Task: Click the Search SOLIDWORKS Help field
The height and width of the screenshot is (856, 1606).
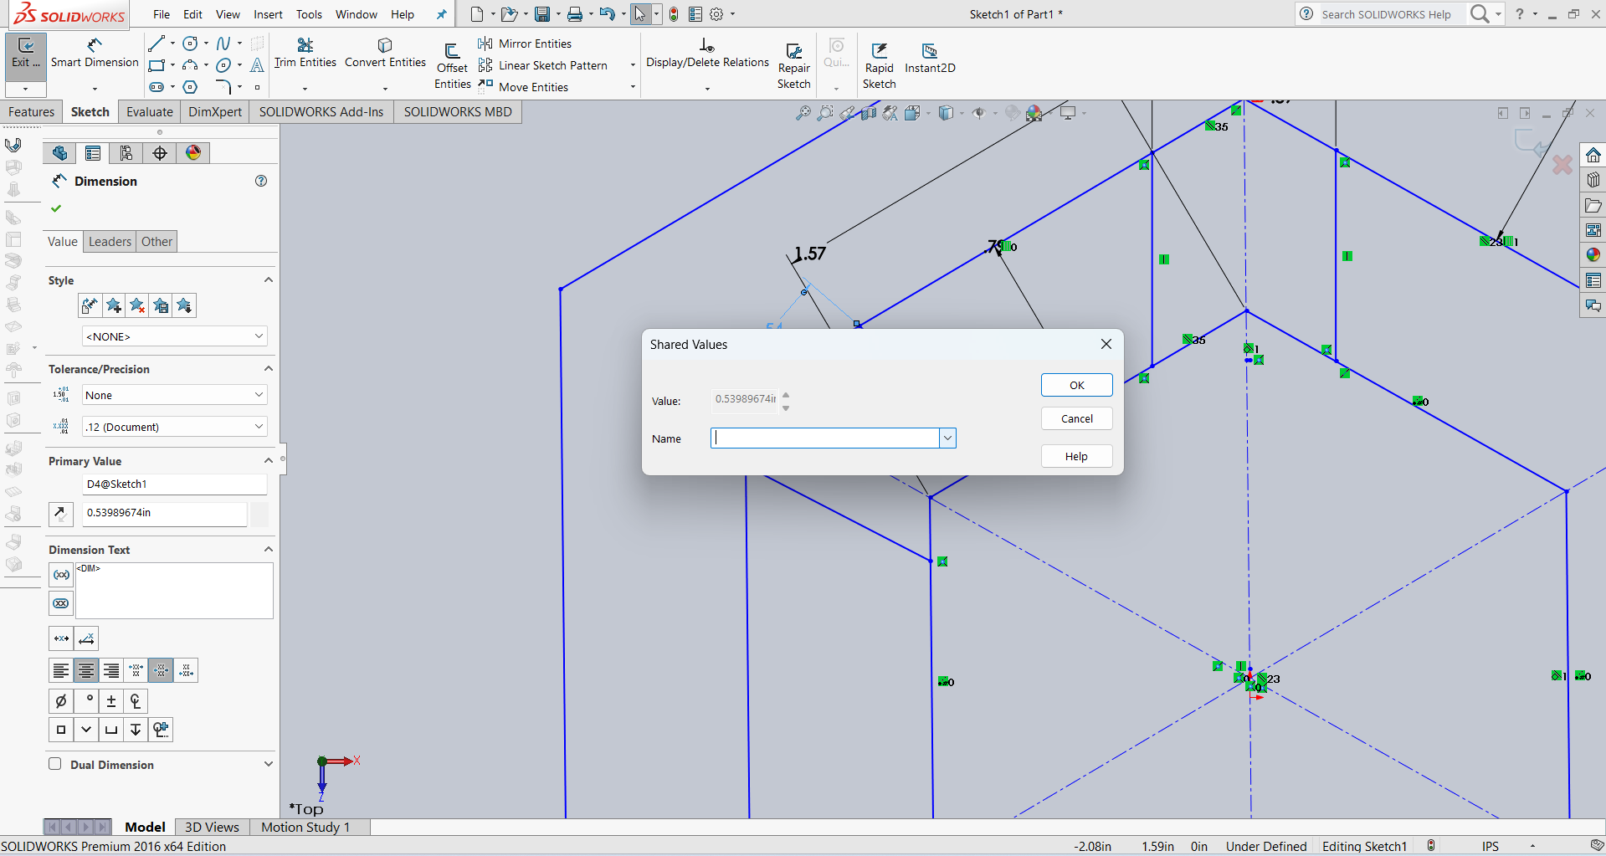Action: tap(1386, 14)
